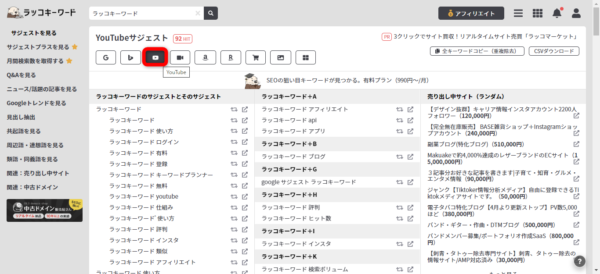The width and height of the screenshot is (600, 274).
Task: Open external link for ラッコキーワード アプリ
Action: (x=410, y=131)
